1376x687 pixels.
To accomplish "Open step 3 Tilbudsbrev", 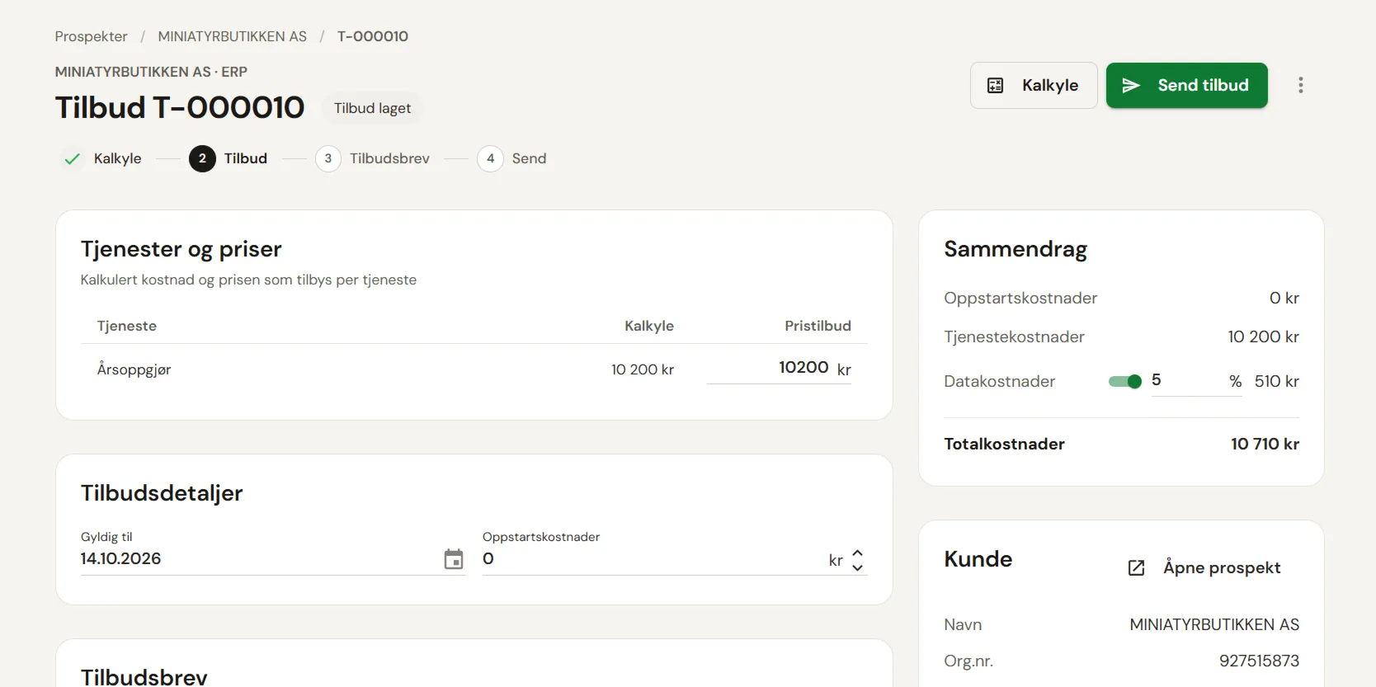I will point(373,158).
